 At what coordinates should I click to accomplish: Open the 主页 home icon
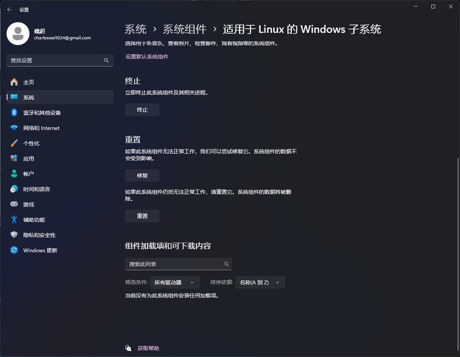tap(14, 82)
